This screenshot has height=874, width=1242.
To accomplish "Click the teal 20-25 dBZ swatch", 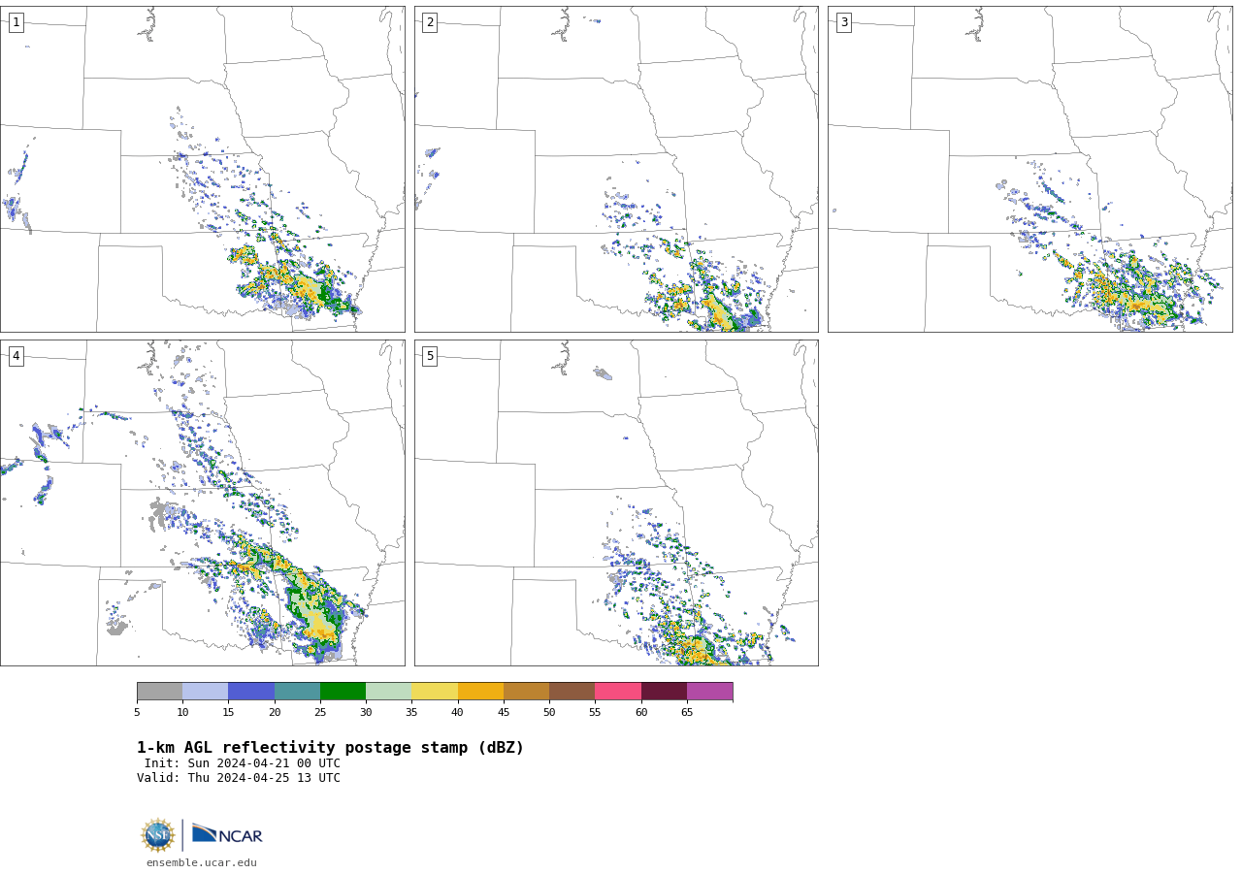I will 297,692.
